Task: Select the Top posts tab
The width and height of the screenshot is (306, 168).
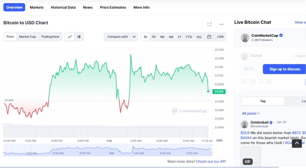Action: (x=263, y=101)
